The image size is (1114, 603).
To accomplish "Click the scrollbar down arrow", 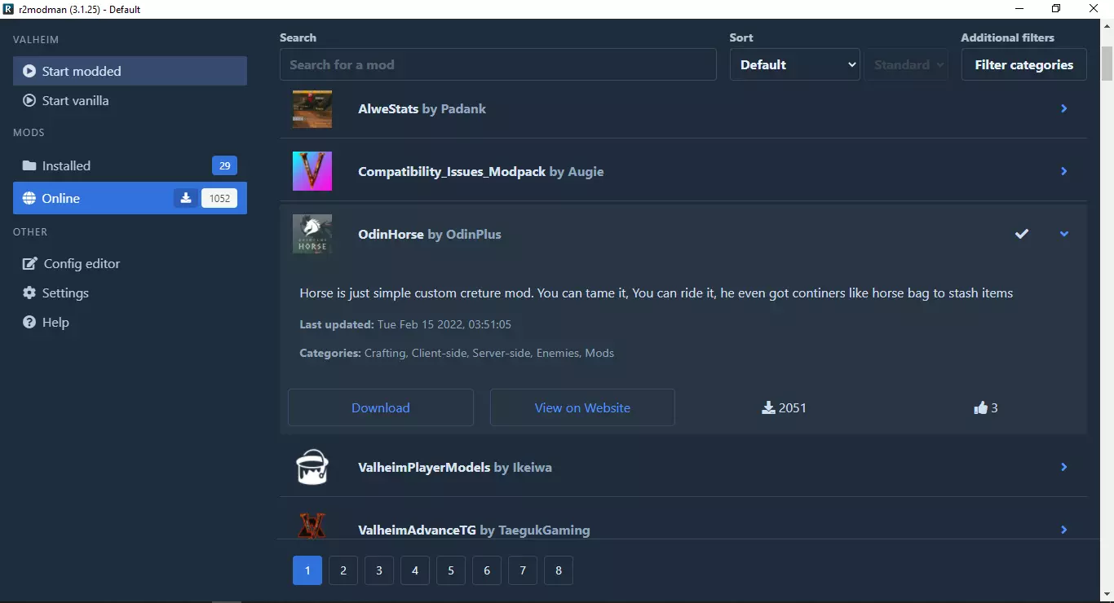I will pos(1107,594).
